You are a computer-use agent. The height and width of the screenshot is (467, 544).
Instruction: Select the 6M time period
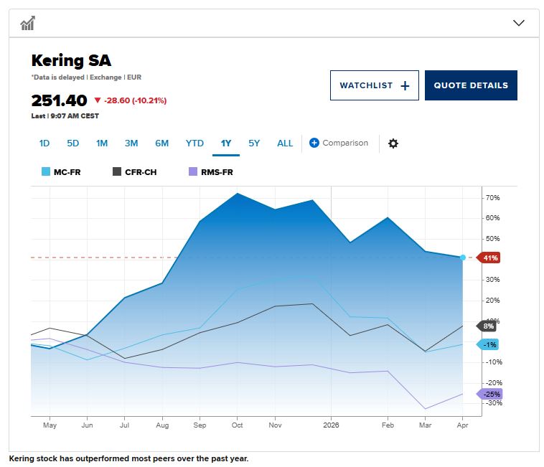[162, 143]
